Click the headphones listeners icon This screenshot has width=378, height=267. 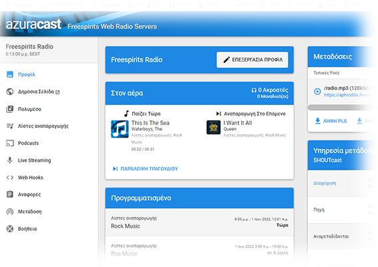[x=254, y=90]
